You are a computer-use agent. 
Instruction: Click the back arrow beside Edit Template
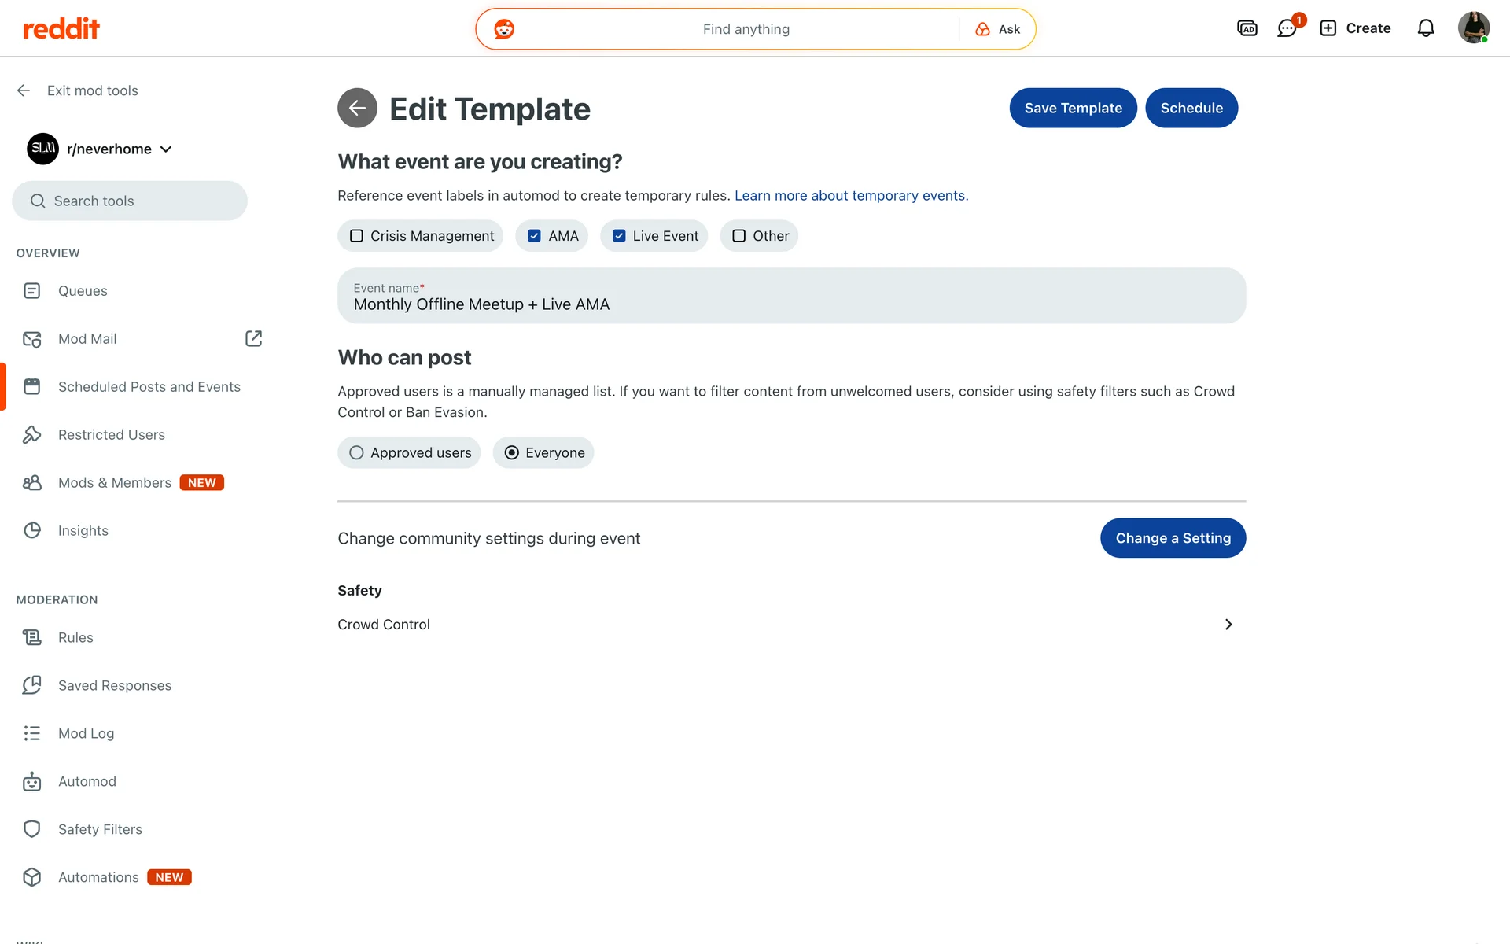357,108
